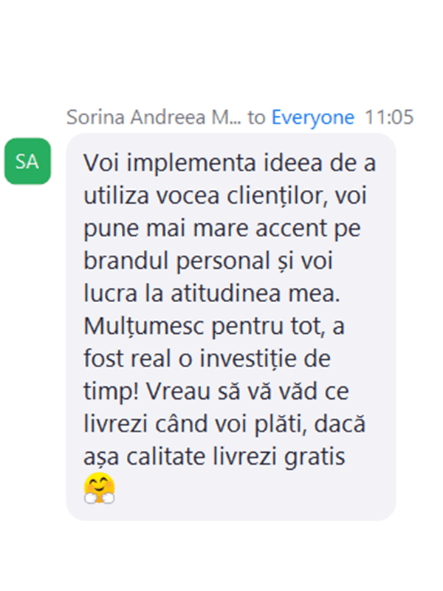
Task: Select text "brandul personal și voi"
Action: pyautogui.click(x=208, y=261)
